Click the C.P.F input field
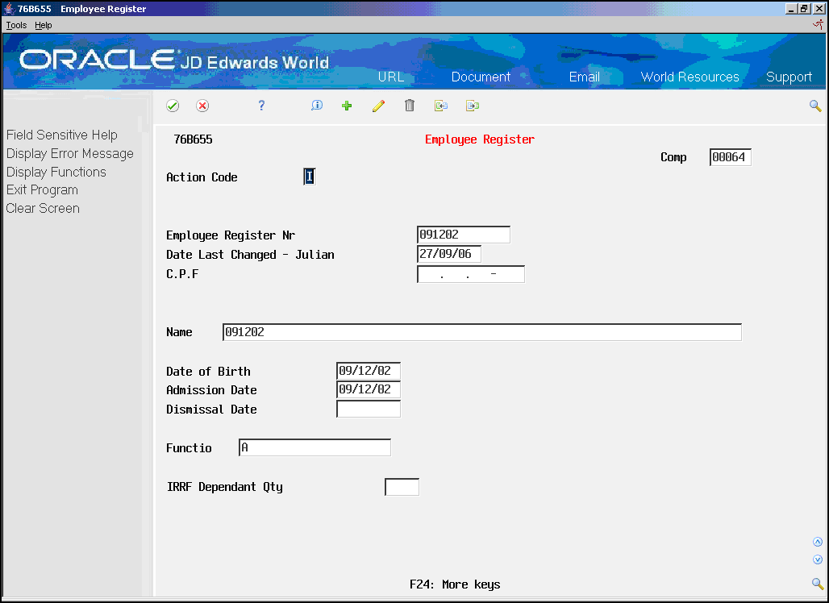The image size is (829, 603). click(470, 274)
